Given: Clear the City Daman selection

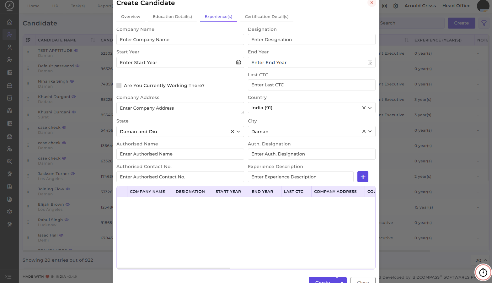Looking at the screenshot, I should pyautogui.click(x=364, y=131).
